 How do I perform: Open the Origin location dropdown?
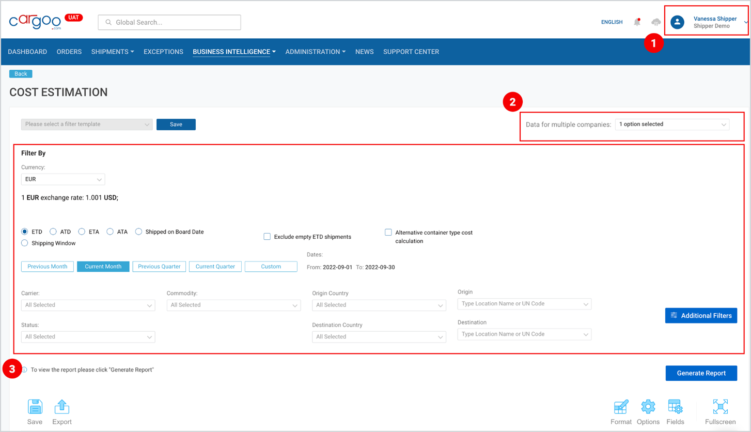pos(524,304)
